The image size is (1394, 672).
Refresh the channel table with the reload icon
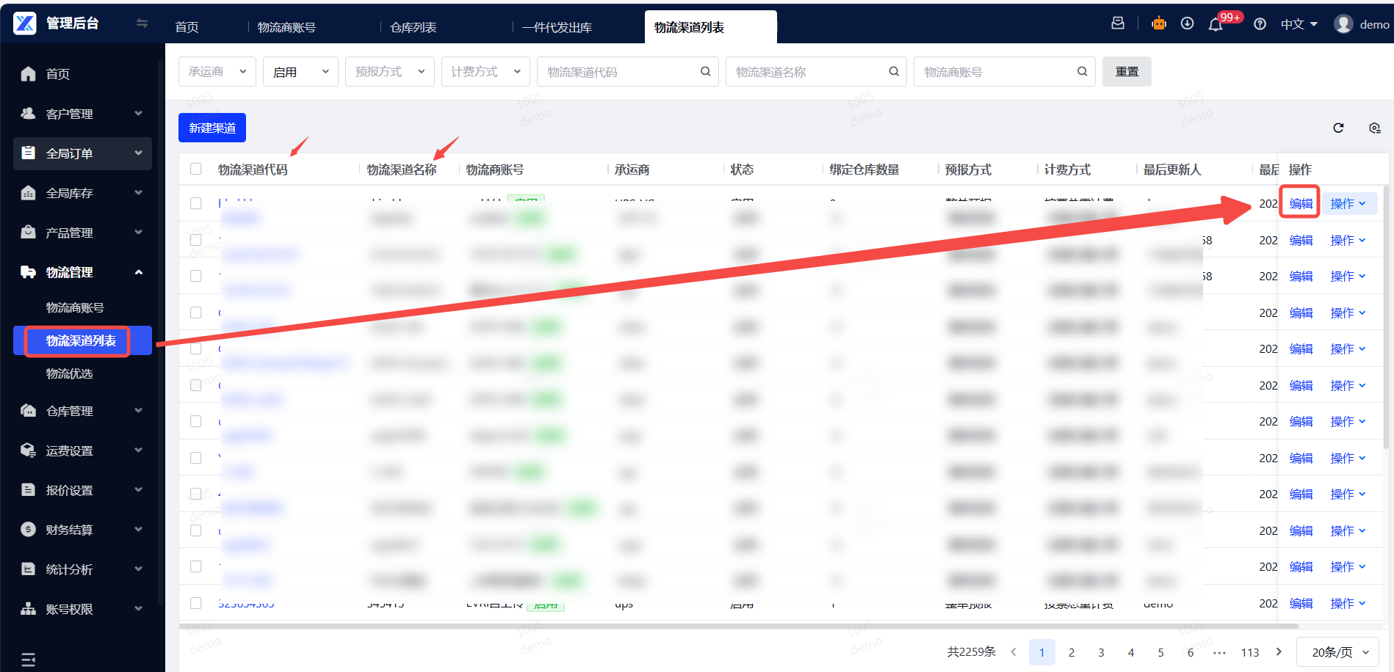coord(1338,128)
